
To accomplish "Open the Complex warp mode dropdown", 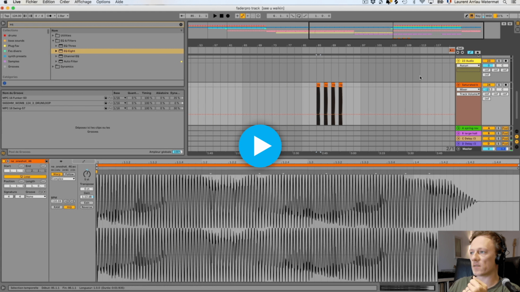I will pos(63,179).
